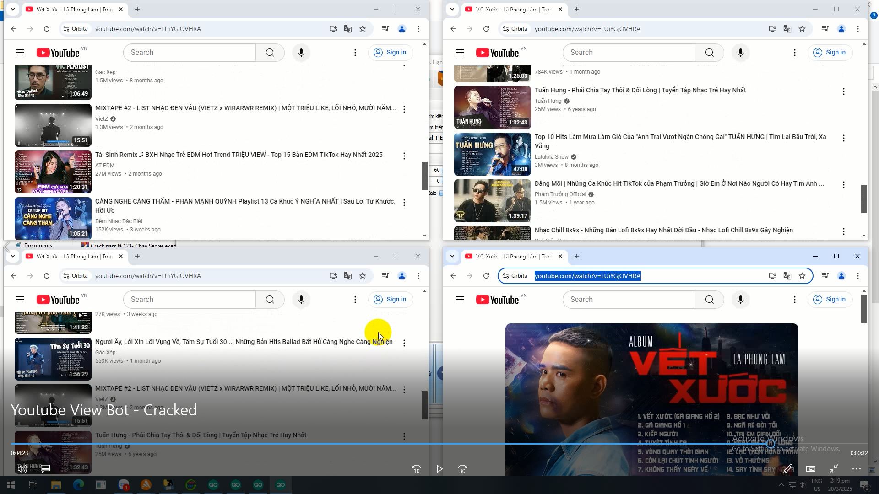Open more options for Tái Sinh Remix video
879x494 pixels.
click(x=404, y=156)
